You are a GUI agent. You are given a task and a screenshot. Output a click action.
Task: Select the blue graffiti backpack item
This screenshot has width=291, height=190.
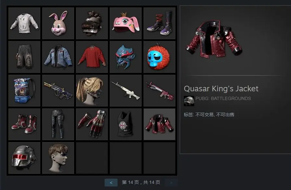(x=24, y=91)
